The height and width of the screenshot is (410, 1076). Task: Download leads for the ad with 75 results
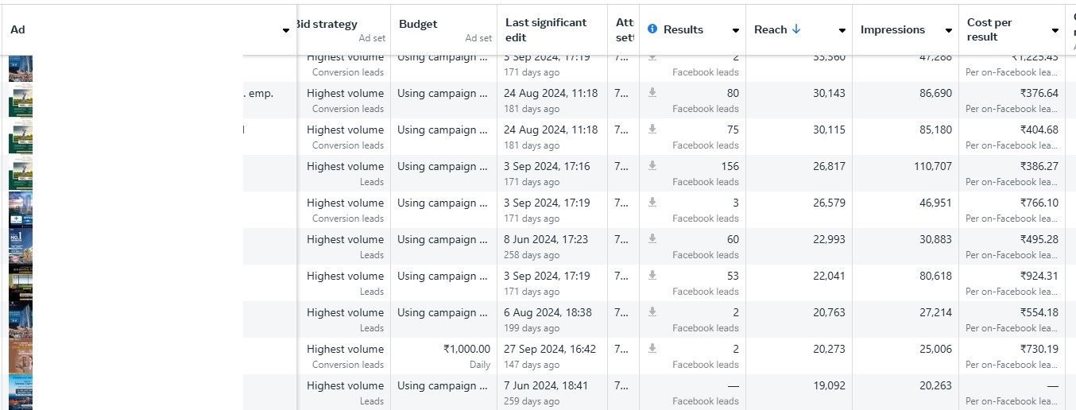click(652, 130)
